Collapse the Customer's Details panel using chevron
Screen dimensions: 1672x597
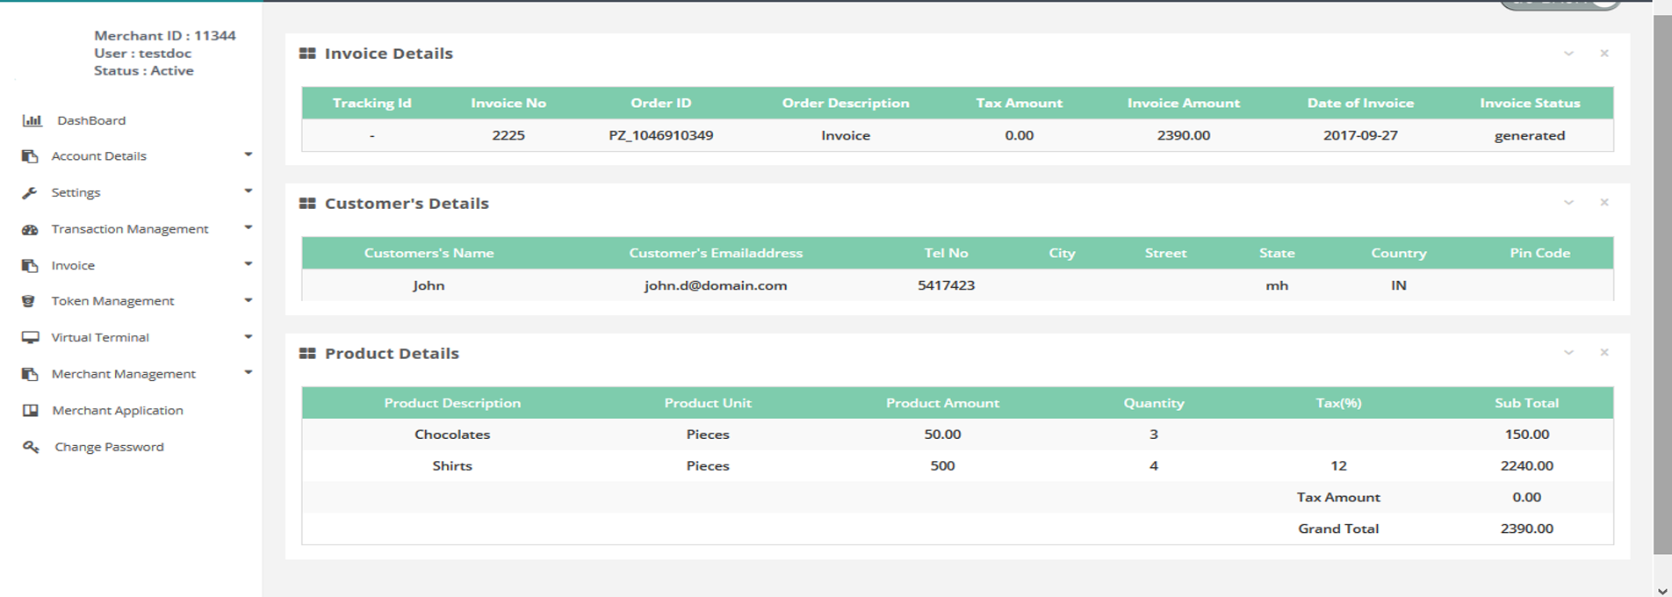tap(1568, 203)
